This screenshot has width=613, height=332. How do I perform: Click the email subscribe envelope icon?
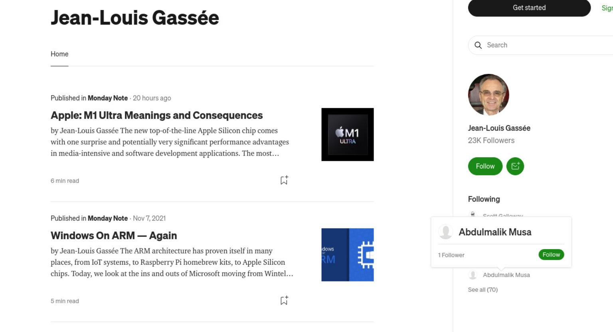tap(515, 166)
